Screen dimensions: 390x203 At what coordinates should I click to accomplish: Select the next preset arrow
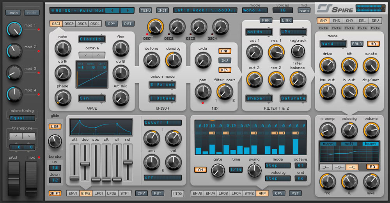point(128,10)
